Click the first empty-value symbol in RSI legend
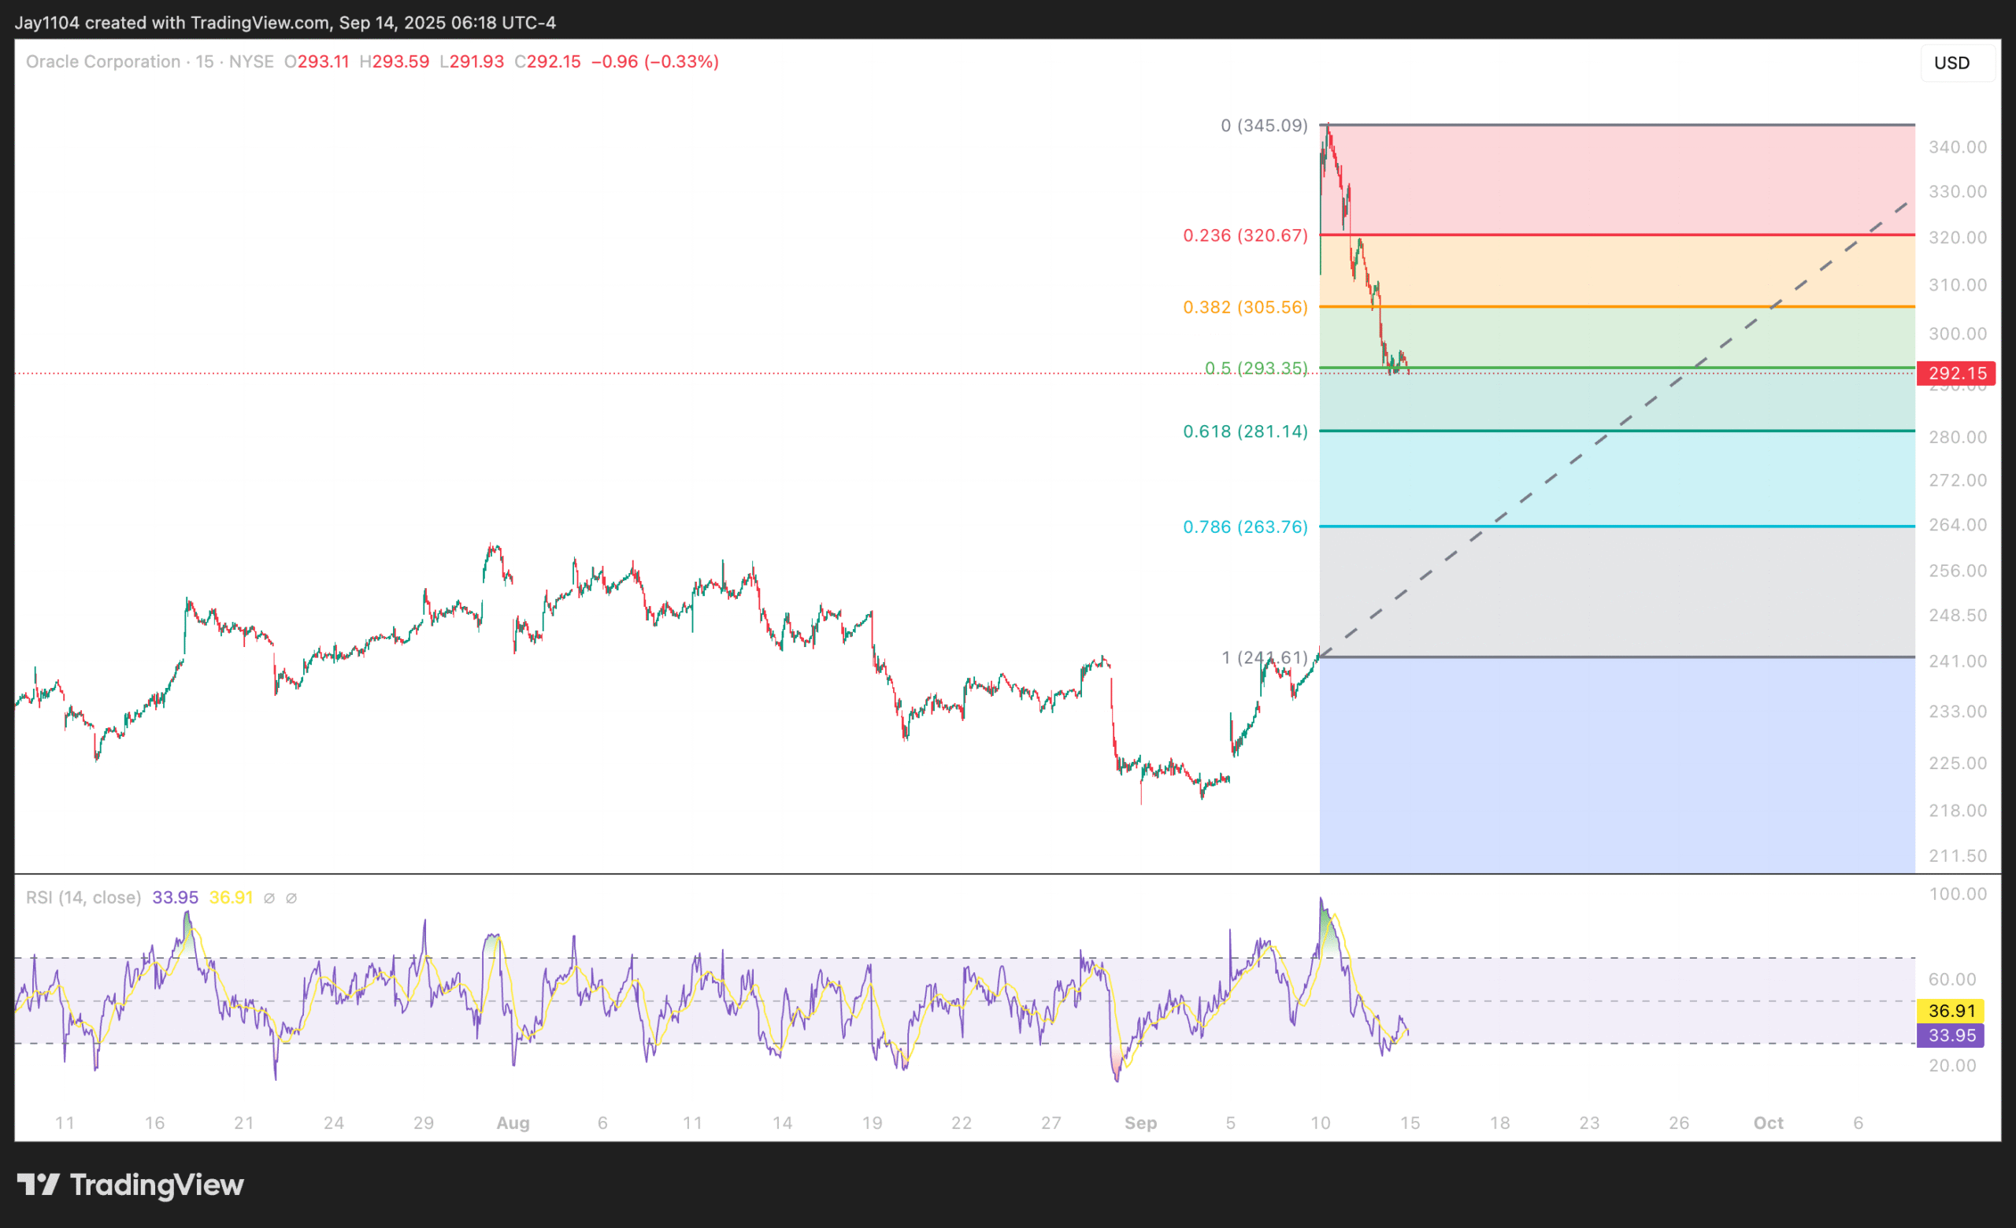The image size is (2016, 1228). point(269,898)
